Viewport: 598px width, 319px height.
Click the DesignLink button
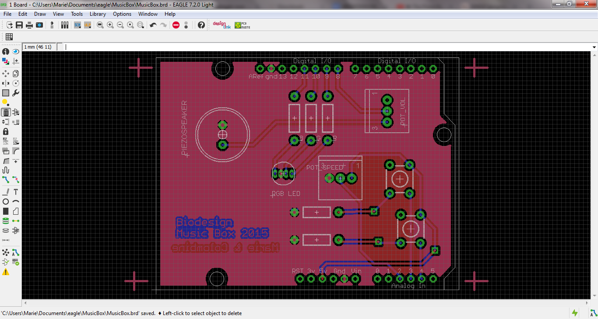coord(222,25)
